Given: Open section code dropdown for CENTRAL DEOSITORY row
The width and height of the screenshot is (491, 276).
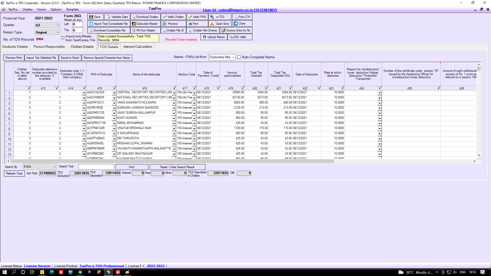Looking at the screenshot, I should click(x=194, y=93).
